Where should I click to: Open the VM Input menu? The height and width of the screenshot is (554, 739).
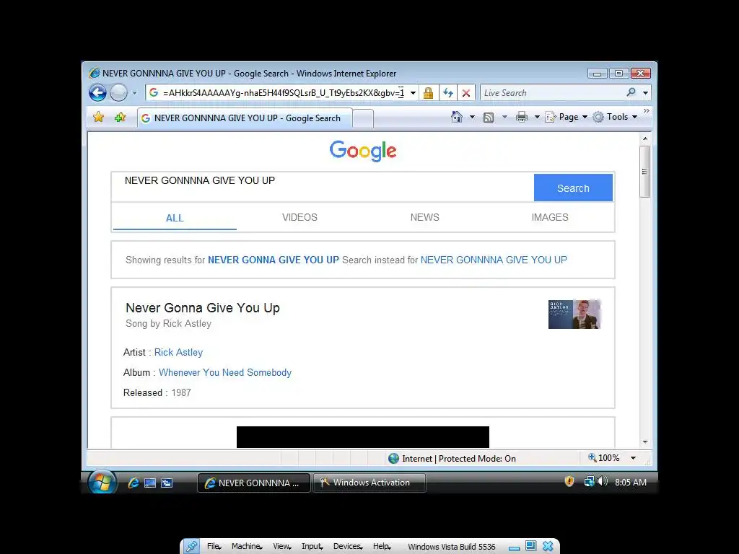pos(312,547)
